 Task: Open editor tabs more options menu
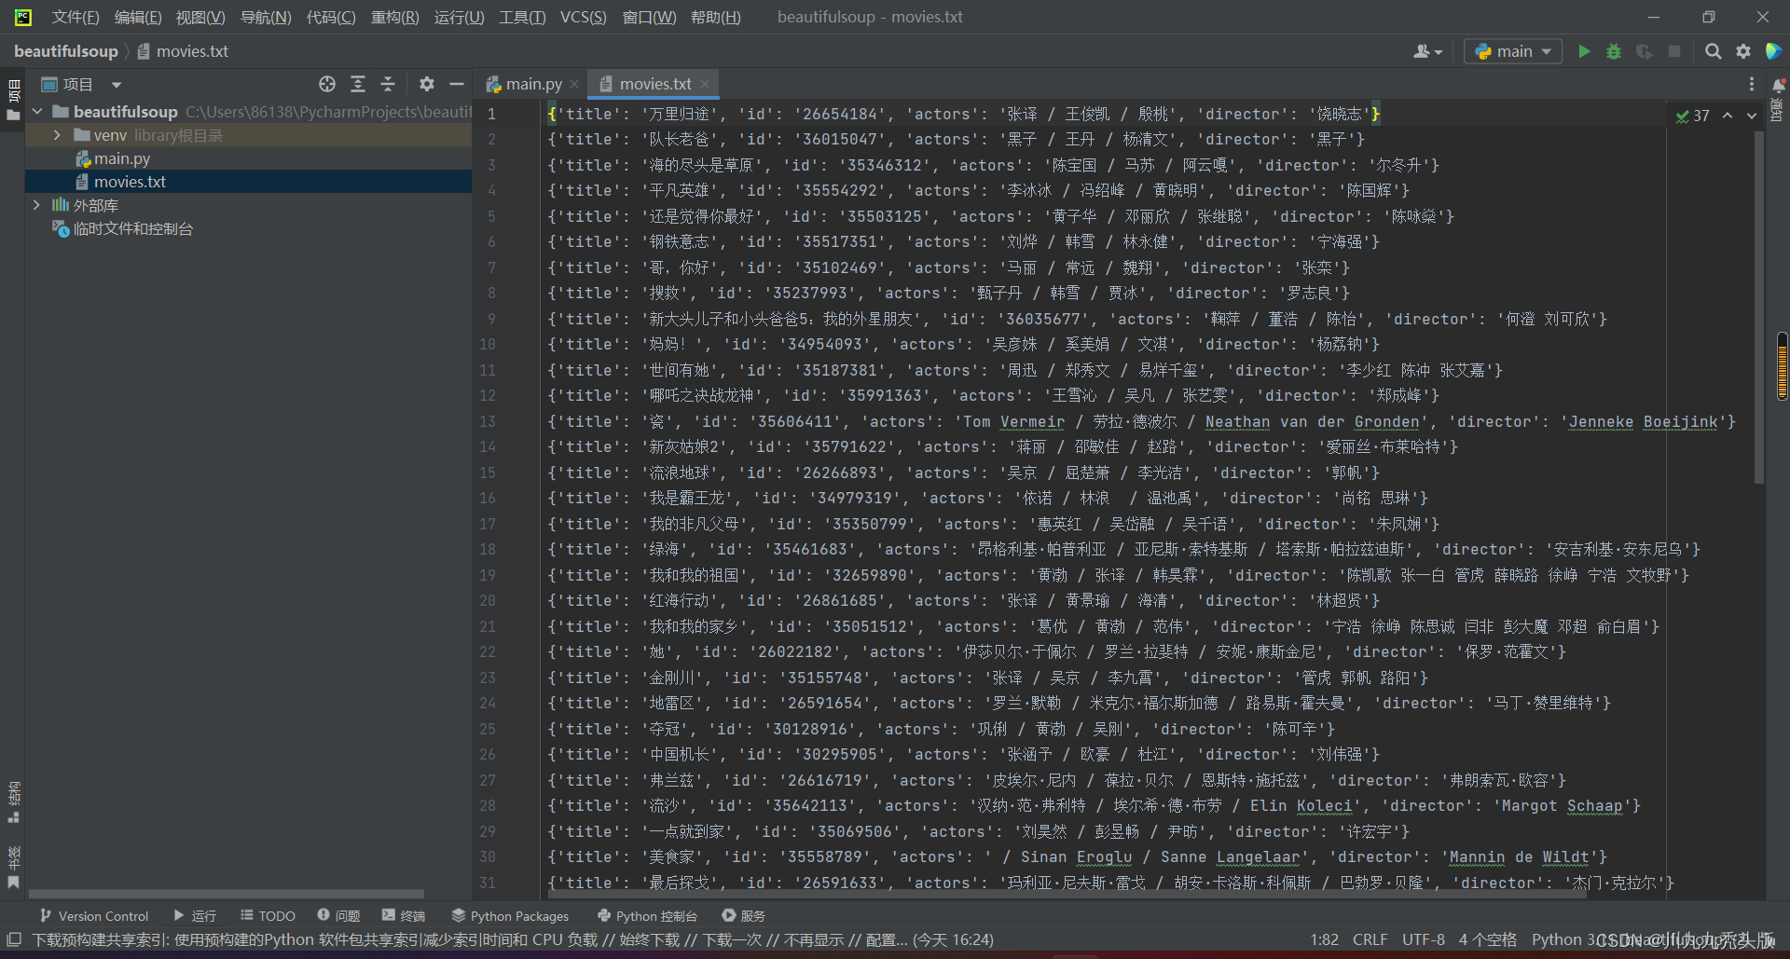pos(1752,84)
